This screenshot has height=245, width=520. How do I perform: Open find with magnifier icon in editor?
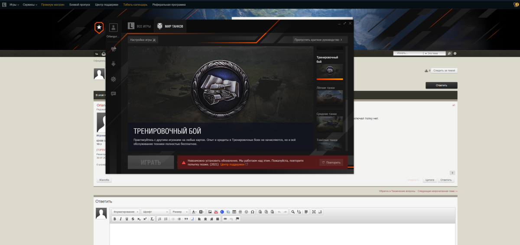(x=293, y=212)
